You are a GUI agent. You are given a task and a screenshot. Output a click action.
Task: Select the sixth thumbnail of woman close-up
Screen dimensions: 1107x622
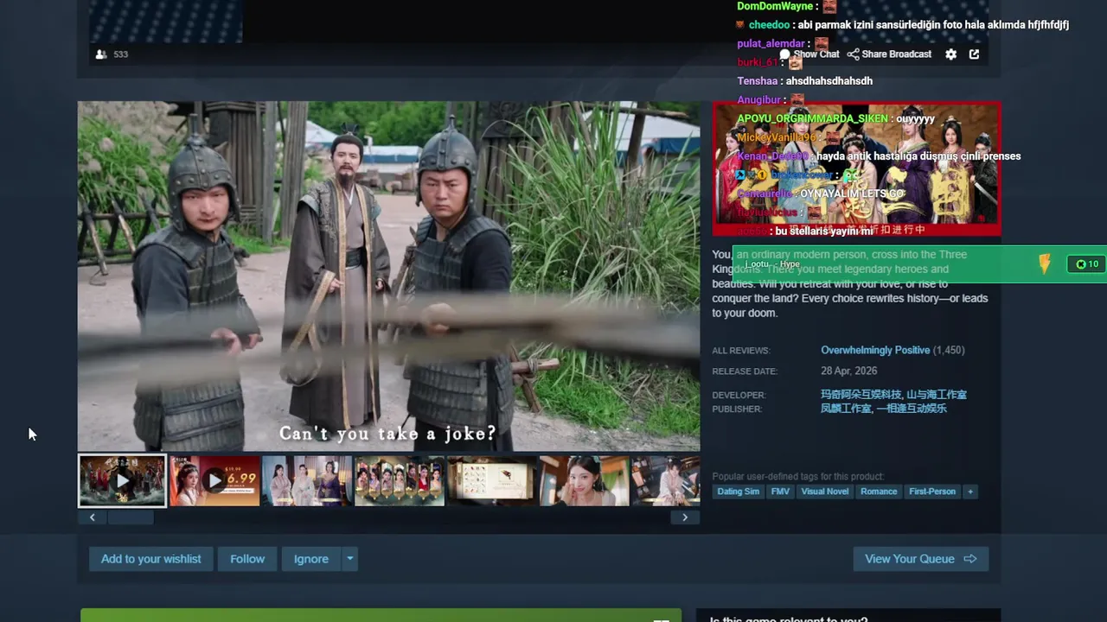pyautogui.click(x=585, y=481)
